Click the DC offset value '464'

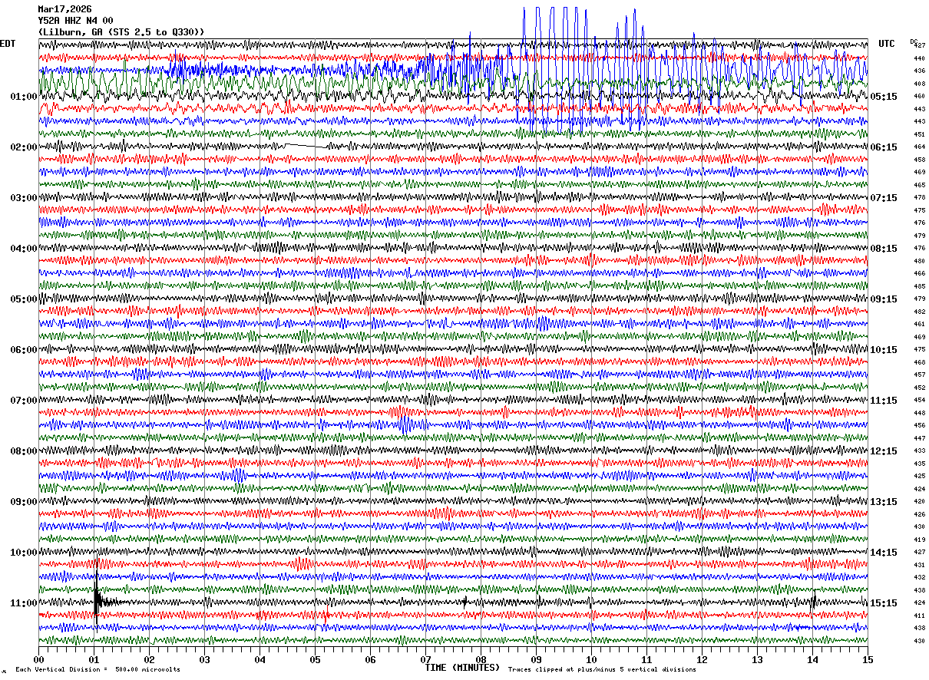click(919, 147)
